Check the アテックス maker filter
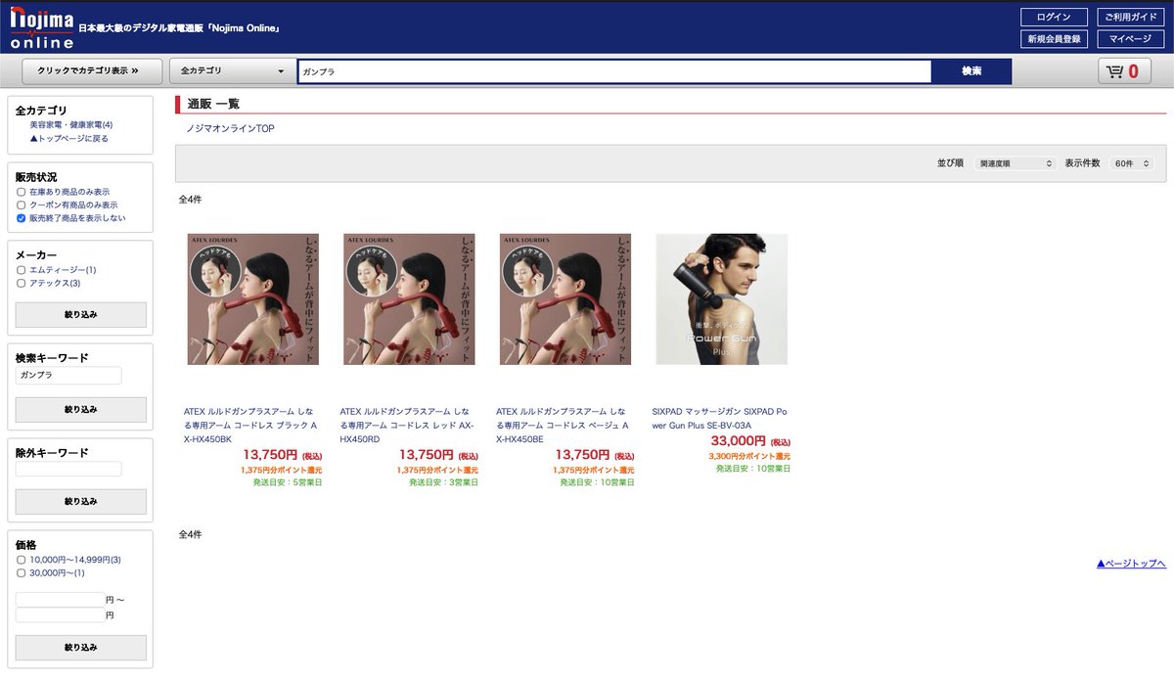1174x681 pixels. (x=22, y=284)
